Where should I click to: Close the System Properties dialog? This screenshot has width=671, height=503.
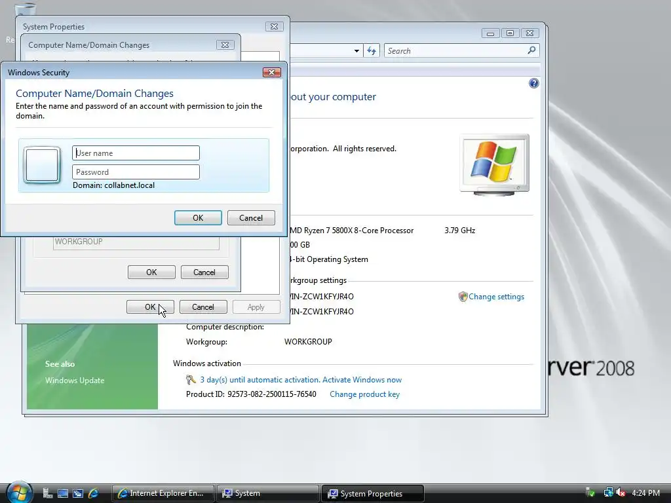[x=274, y=26]
